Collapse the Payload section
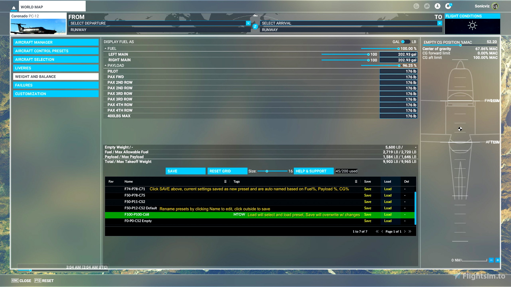 coord(105,66)
